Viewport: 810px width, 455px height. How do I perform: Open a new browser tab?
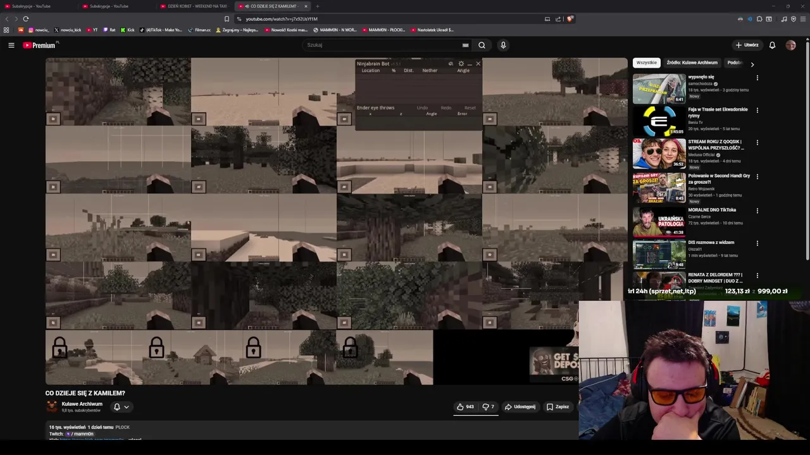318,6
